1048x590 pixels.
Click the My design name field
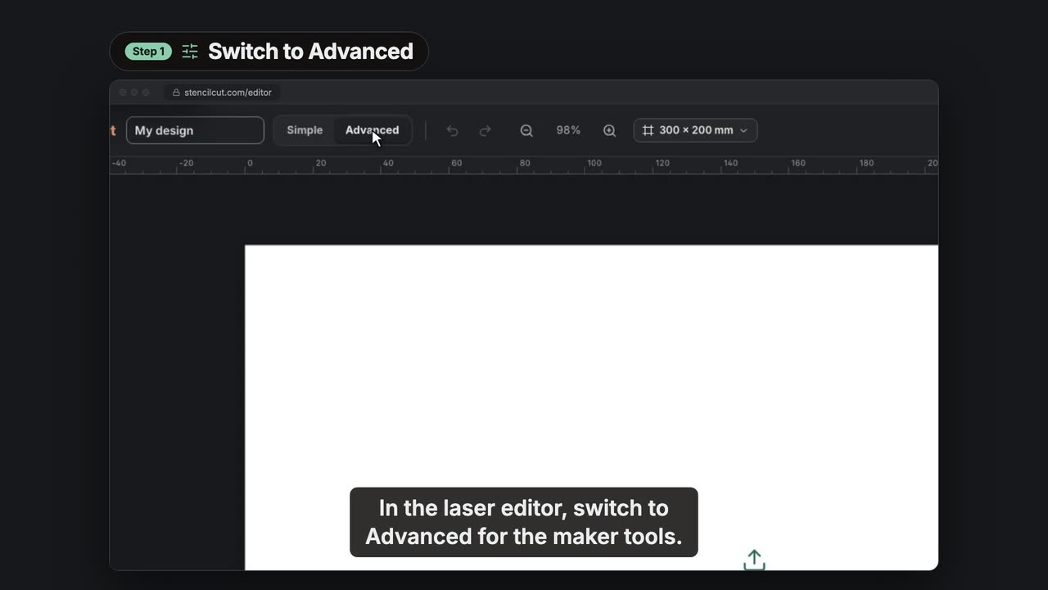click(195, 130)
